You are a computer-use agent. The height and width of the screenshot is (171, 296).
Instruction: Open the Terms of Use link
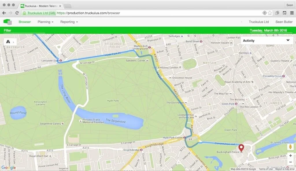[x=266, y=169]
